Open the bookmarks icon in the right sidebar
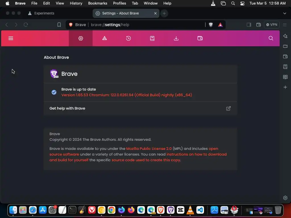Screen dimensions: 291x218 (285, 67)
